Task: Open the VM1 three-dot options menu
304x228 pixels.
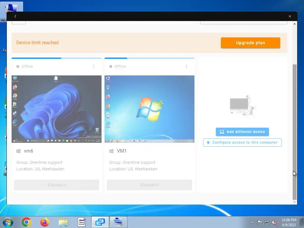Action: tap(186, 66)
